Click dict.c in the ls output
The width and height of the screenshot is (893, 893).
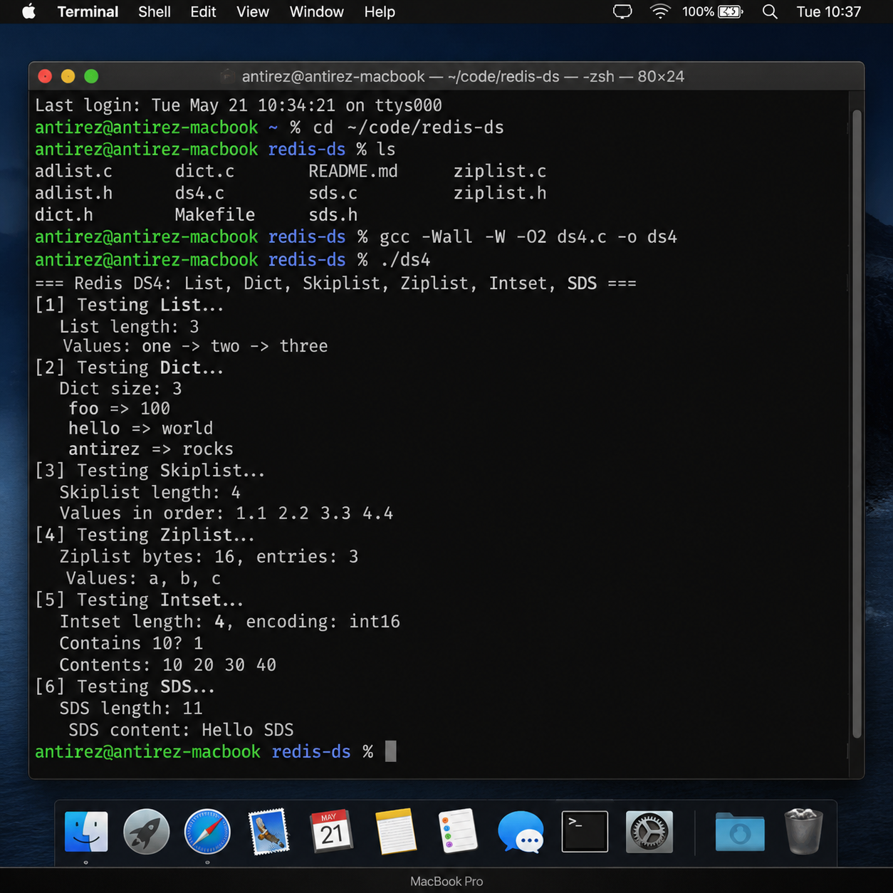[204, 171]
